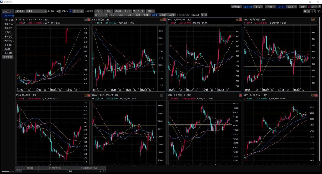Select pattern 2 layout toggle
322x174 pixels.
[x=74, y=11]
